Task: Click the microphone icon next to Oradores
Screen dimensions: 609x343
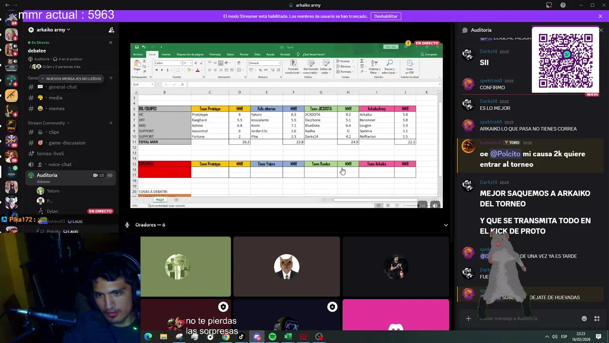Action: [x=127, y=225]
